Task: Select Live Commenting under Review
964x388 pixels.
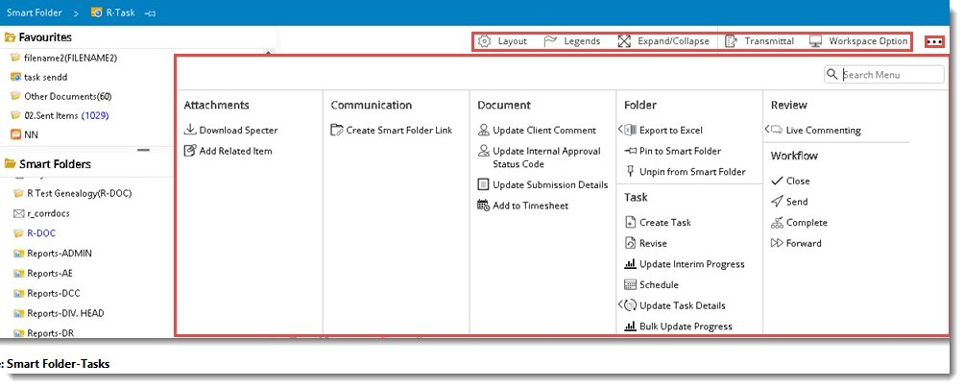Action: [823, 130]
